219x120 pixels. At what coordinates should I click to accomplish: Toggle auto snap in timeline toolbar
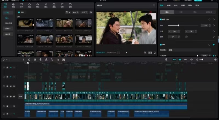180,59
